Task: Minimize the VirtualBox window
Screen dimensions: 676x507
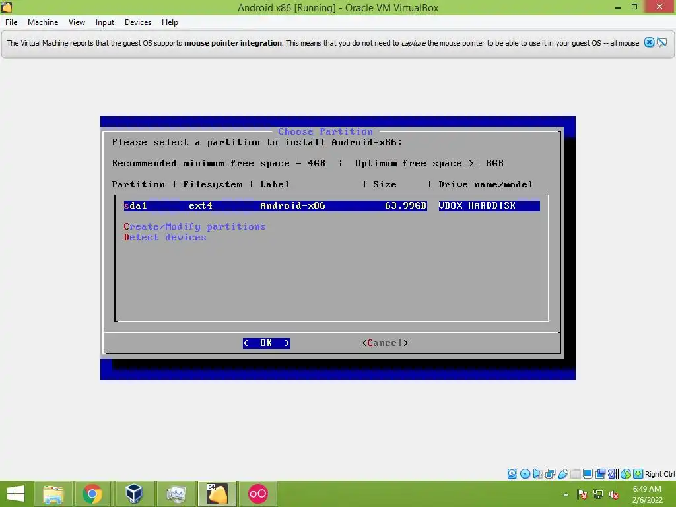Action: pos(618,7)
